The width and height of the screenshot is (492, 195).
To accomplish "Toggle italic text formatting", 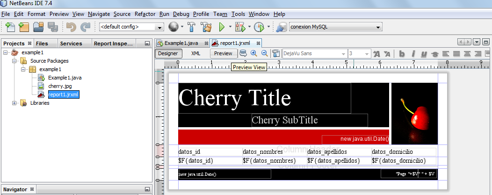I will 413,54.
